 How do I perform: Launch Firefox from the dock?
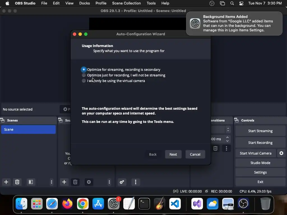[67, 204]
